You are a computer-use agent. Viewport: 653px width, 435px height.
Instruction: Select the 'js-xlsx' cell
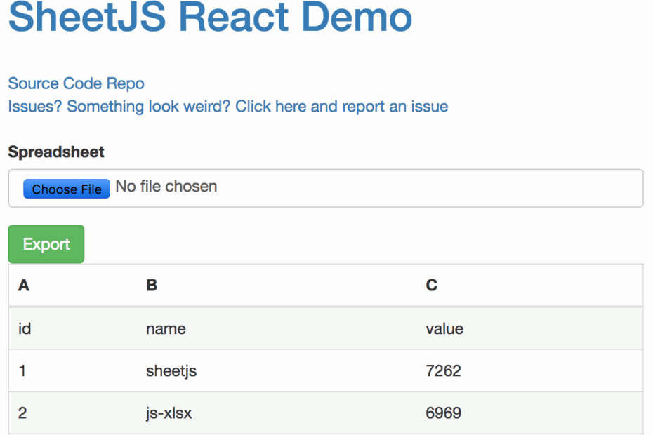point(277,413)
